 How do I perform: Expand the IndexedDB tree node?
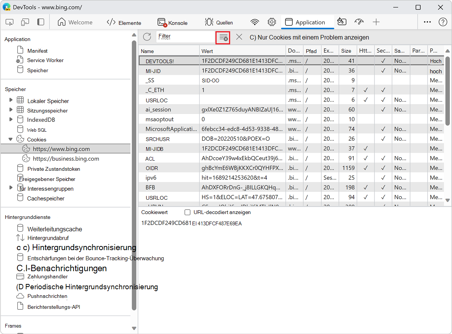tap(11, 119)
